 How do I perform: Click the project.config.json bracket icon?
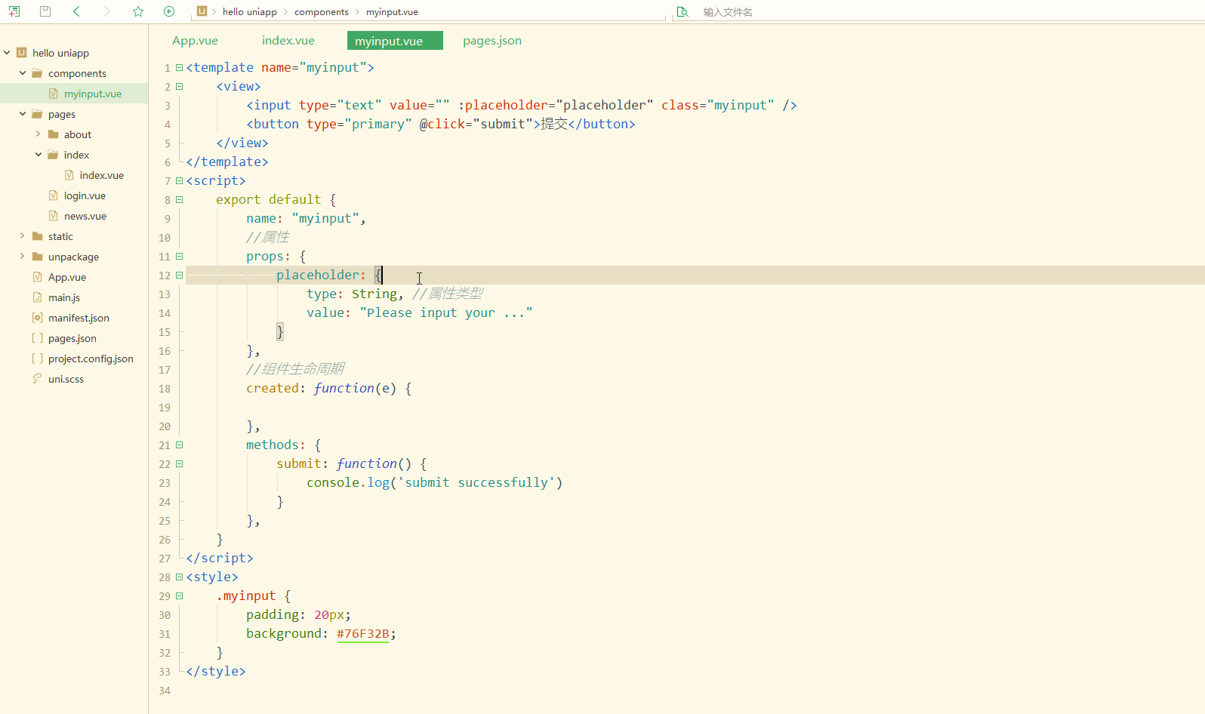point(38,359)
